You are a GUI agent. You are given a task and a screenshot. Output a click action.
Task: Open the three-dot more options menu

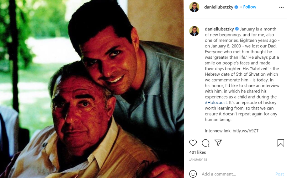tap(281, 7)
